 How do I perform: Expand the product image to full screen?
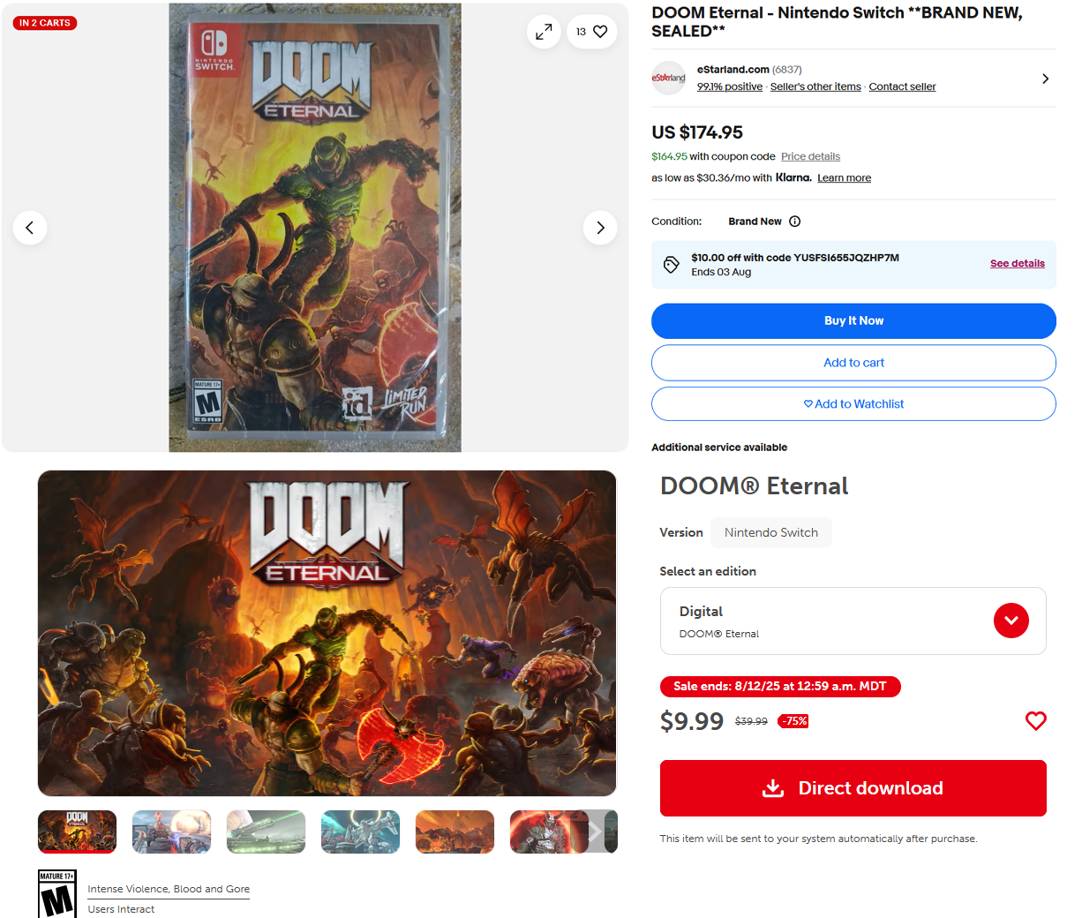544,32
